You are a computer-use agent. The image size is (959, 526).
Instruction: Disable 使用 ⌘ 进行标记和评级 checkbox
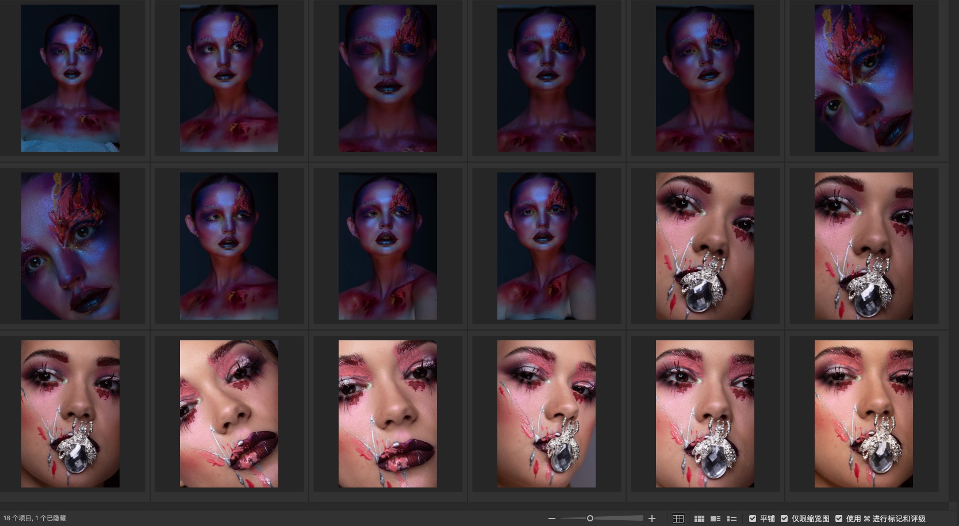click(839, 519)
